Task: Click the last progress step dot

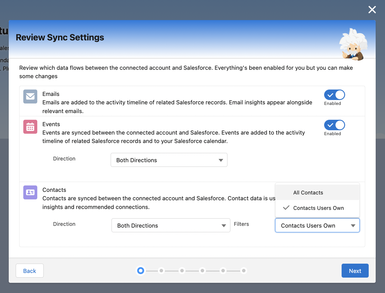Action: click(244, 271)
